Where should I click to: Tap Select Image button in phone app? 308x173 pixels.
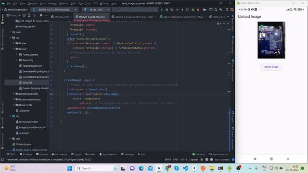click(x=271, y=67)
